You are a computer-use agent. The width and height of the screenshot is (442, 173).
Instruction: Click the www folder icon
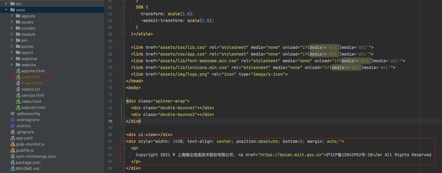click(12, 10)
